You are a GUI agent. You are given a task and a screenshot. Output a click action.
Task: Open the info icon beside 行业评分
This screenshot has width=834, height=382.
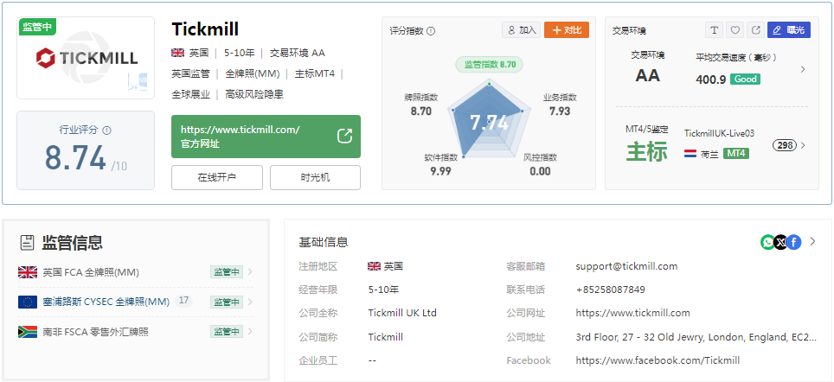[x=106, y=130]
